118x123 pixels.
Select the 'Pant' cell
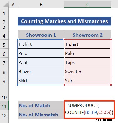41,62
